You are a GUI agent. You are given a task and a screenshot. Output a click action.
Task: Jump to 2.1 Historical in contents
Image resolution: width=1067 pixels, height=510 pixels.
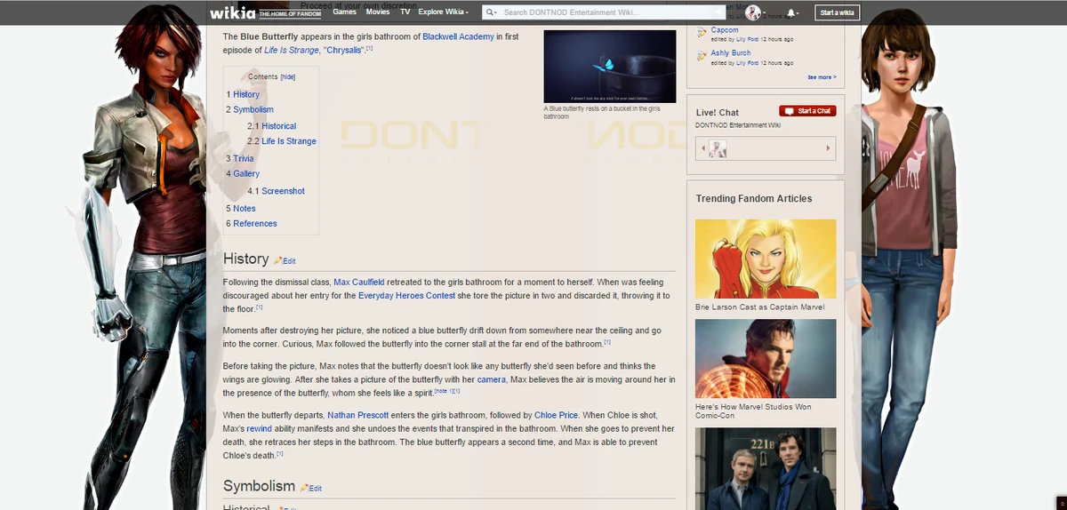pyautogui.click(x=271, y=126)
